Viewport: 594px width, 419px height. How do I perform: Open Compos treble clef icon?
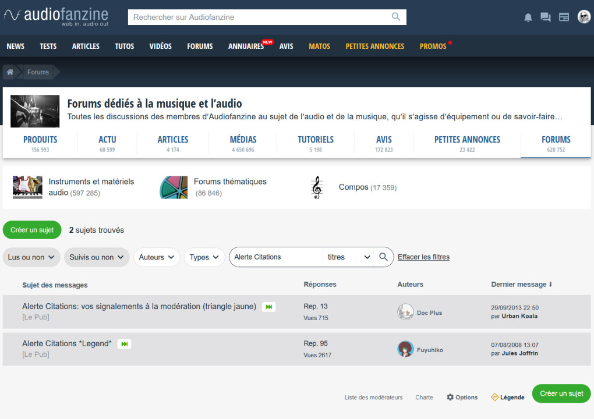(x=317, y=187)
